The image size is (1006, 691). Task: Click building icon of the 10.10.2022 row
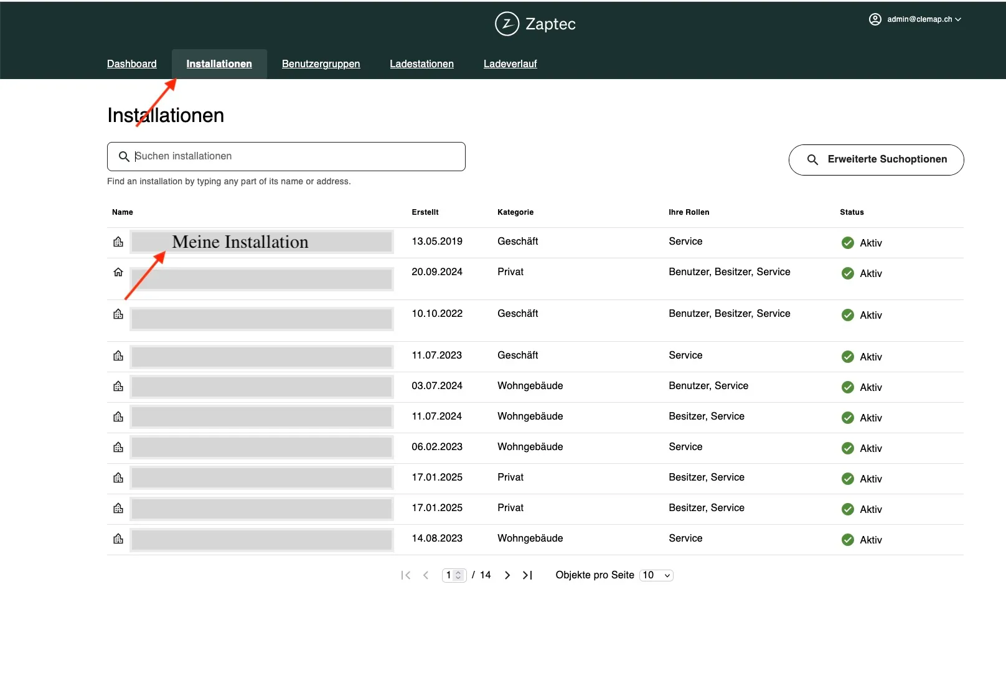pyautogui.click(x=118, y=314)
